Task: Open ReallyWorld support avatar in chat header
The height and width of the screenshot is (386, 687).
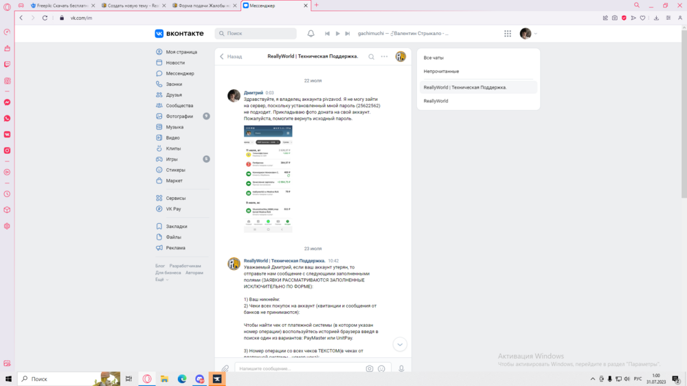Action: pos(401,56)
